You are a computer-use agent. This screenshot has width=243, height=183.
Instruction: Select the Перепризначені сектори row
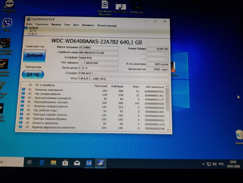[x=93, y=103]
